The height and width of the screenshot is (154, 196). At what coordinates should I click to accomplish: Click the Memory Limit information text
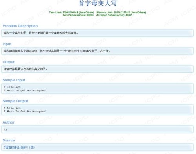(x=121, y=13)
